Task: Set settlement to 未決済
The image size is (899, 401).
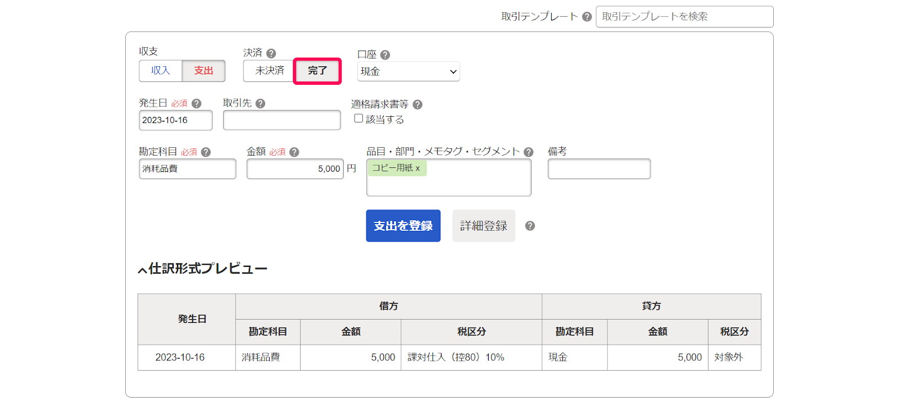Action: [x=270, y=71]
